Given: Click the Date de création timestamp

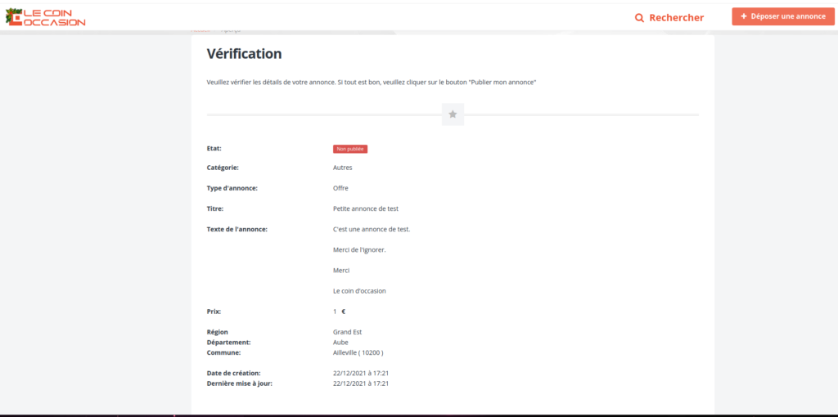Looking at the screenshot, I should [x=361, y=373].
